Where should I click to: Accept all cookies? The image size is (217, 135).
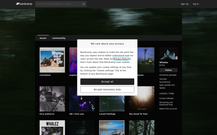click(107, 82)
